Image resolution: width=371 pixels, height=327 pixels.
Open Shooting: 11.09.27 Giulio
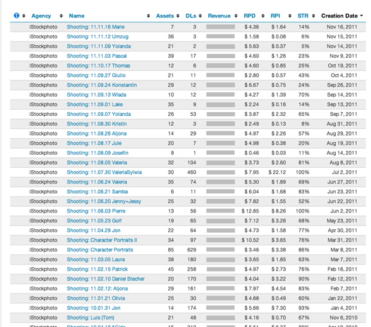tap(96, 76)
